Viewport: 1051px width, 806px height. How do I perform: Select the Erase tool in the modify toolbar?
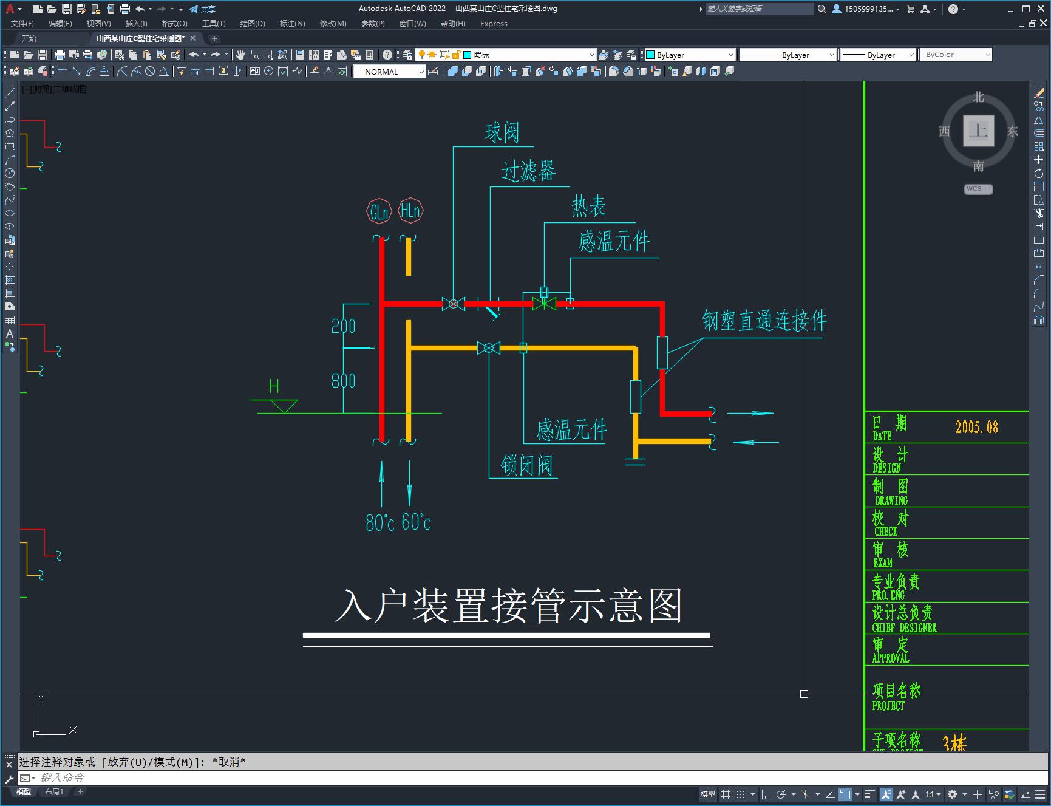(x=1039, y=93)
